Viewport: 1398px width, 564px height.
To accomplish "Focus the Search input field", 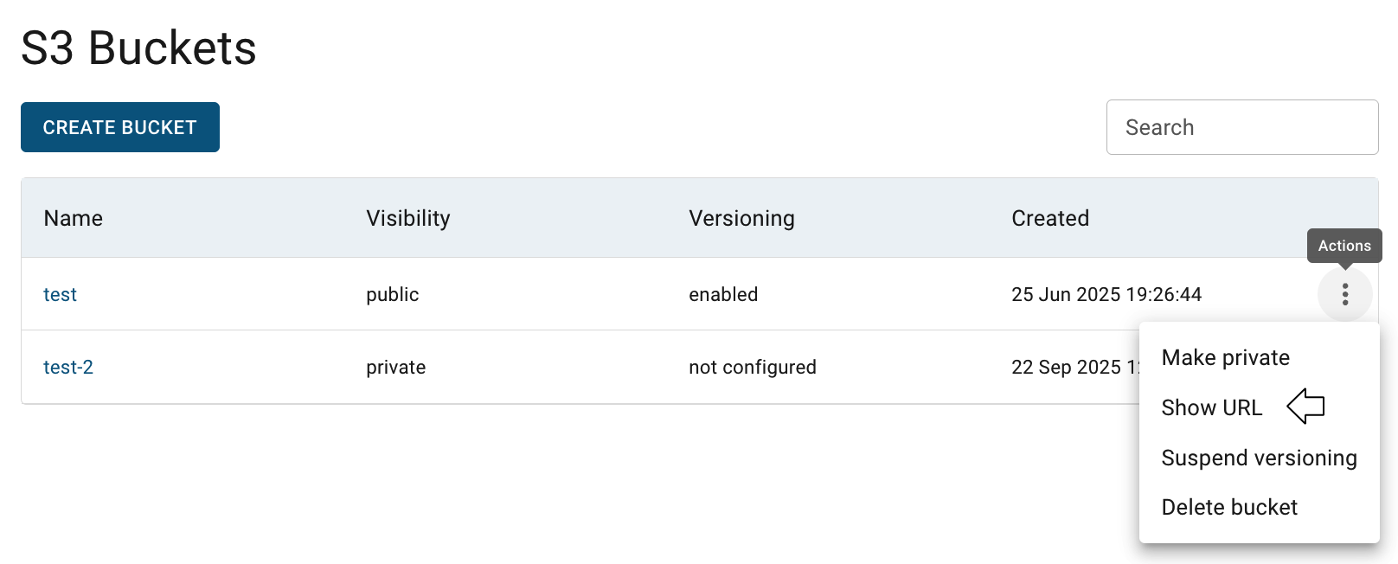I will pyautogui.click(x=1241, y=127).
